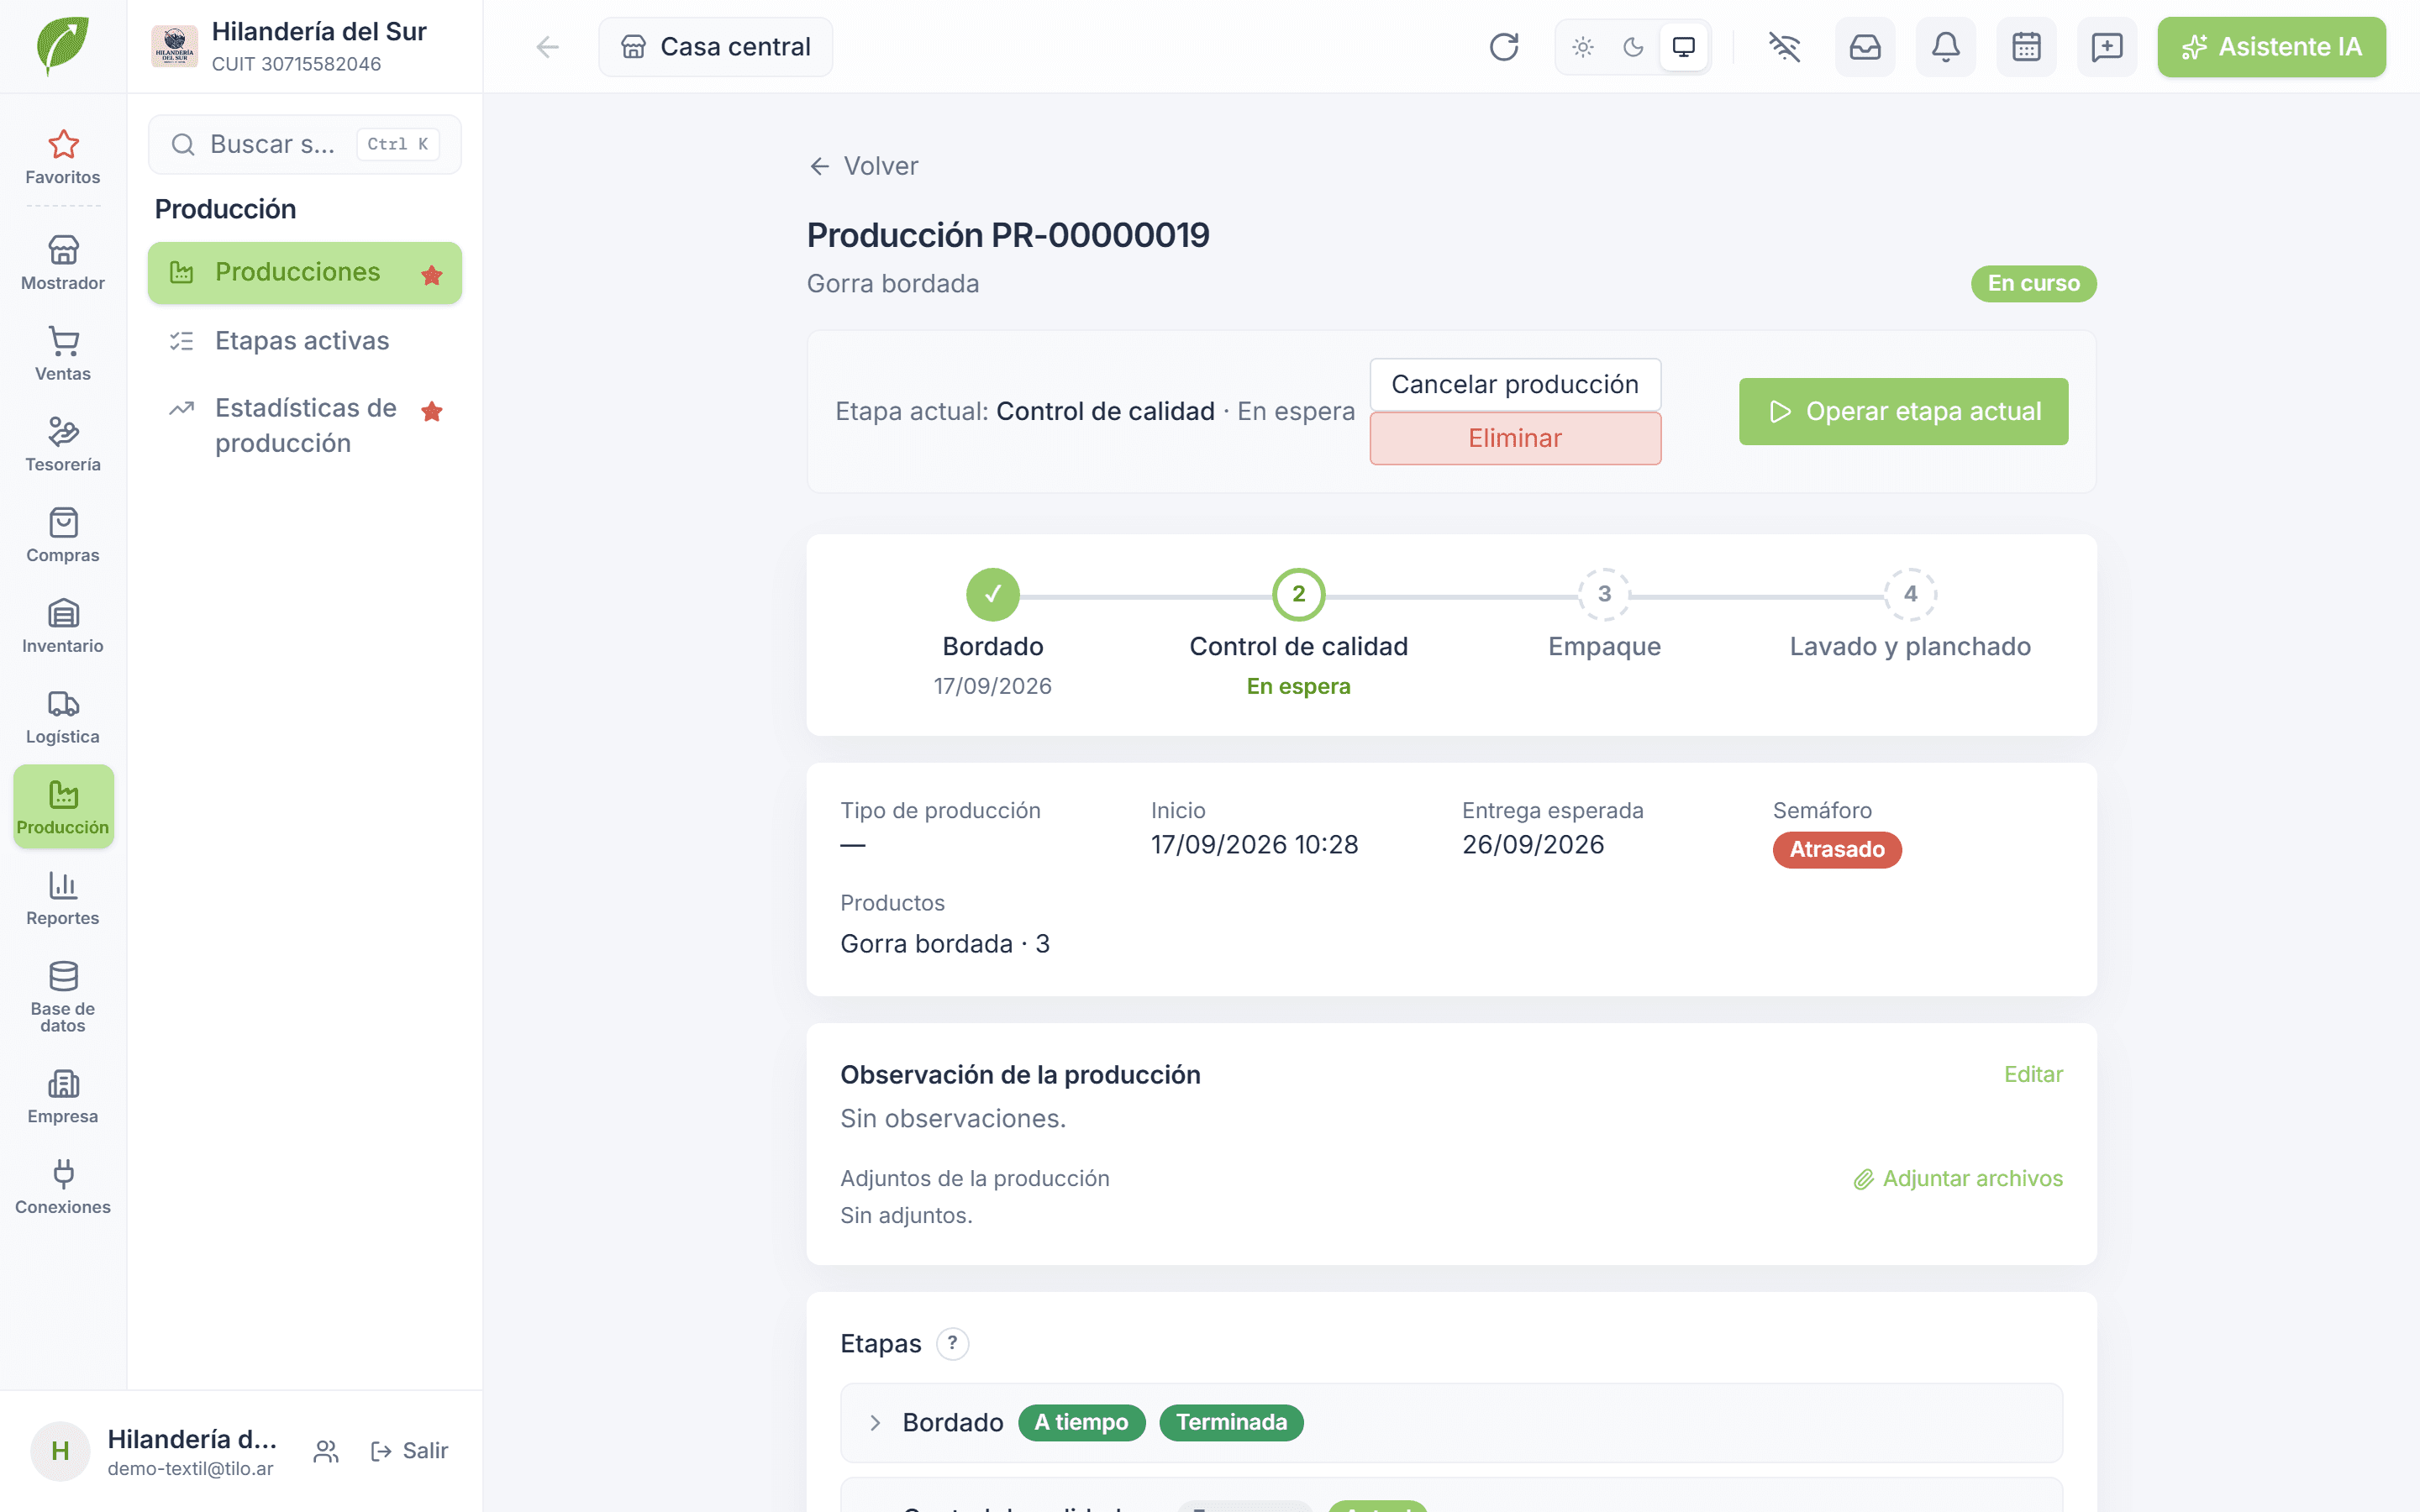This screenshot has height=1512, width=2420.
Task: Select Producciones menu item
Action: [x=305, y=272]
